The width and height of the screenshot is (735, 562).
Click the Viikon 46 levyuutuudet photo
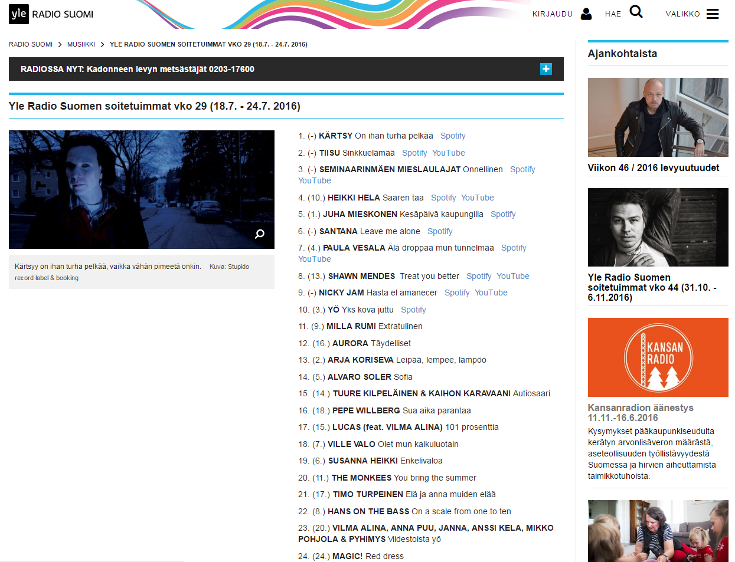658,117
